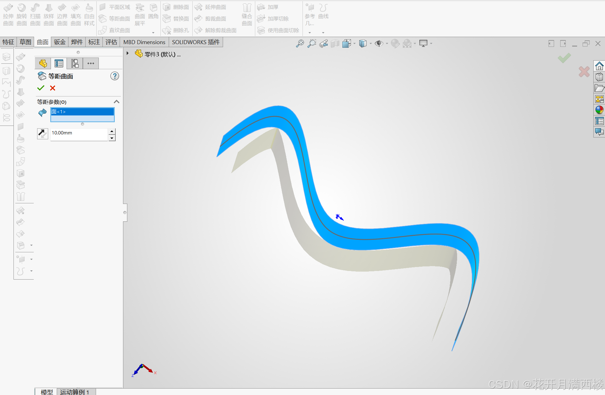Open the dropdown arrow below 参考几... in the ribbon
Image resolution: width=605 pixels, height=395 pixels.
(x=310, y=32)
